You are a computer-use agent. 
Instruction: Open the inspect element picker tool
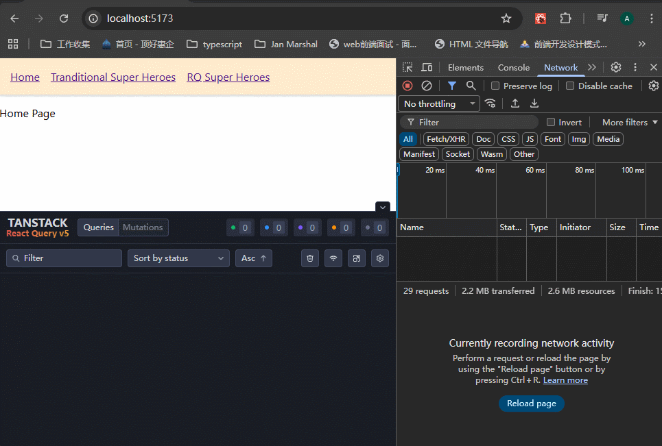point(407,67)
